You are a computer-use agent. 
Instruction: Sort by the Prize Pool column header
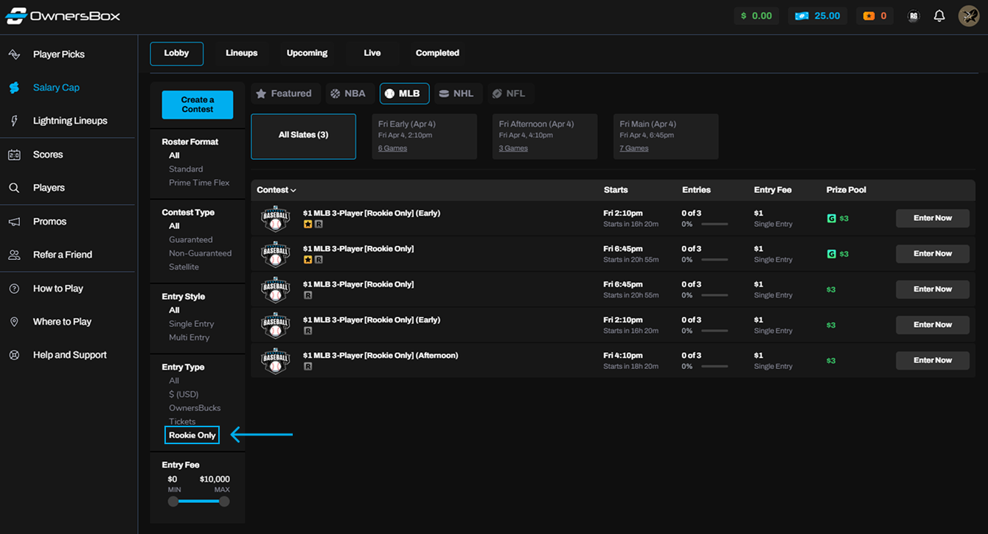pos(846,190)
